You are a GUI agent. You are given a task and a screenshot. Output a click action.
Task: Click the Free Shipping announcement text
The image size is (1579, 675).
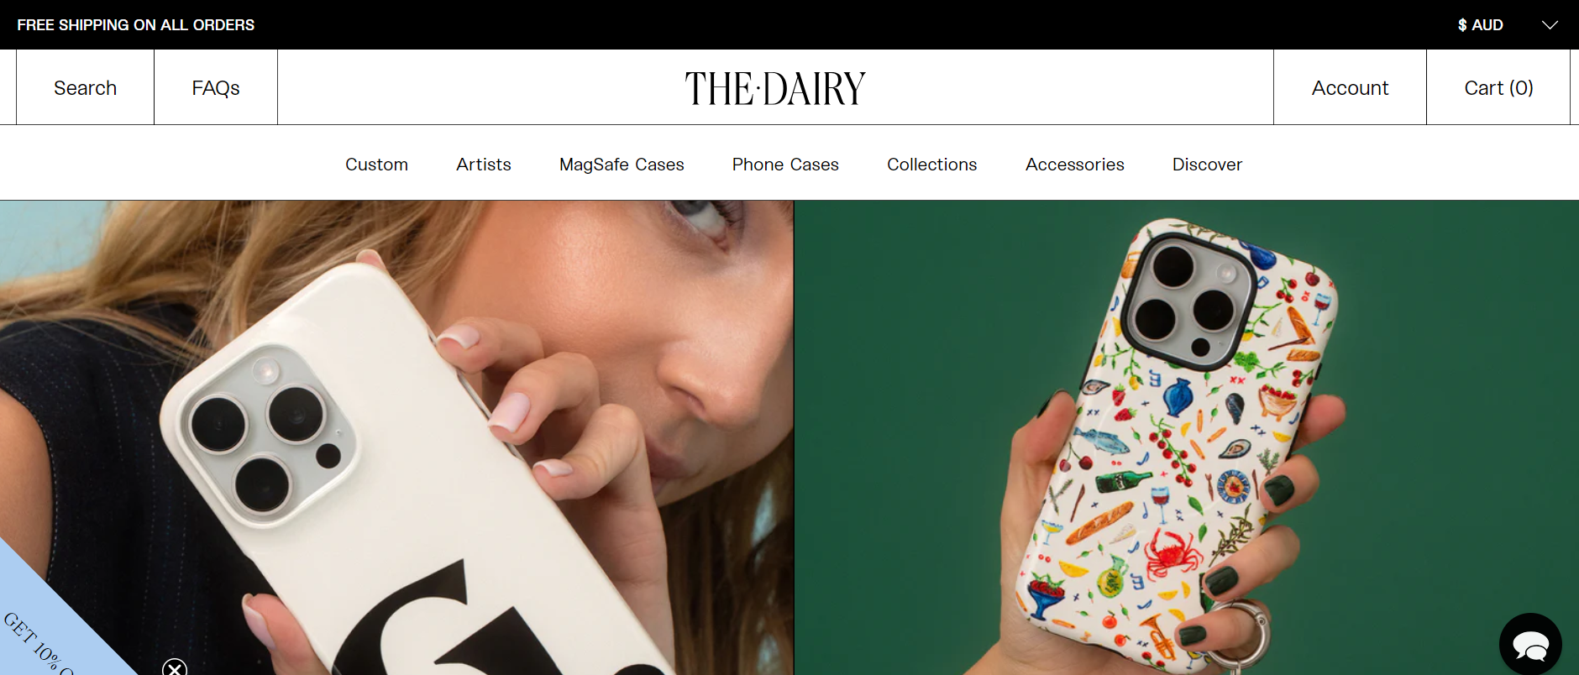tap(135, 25)
